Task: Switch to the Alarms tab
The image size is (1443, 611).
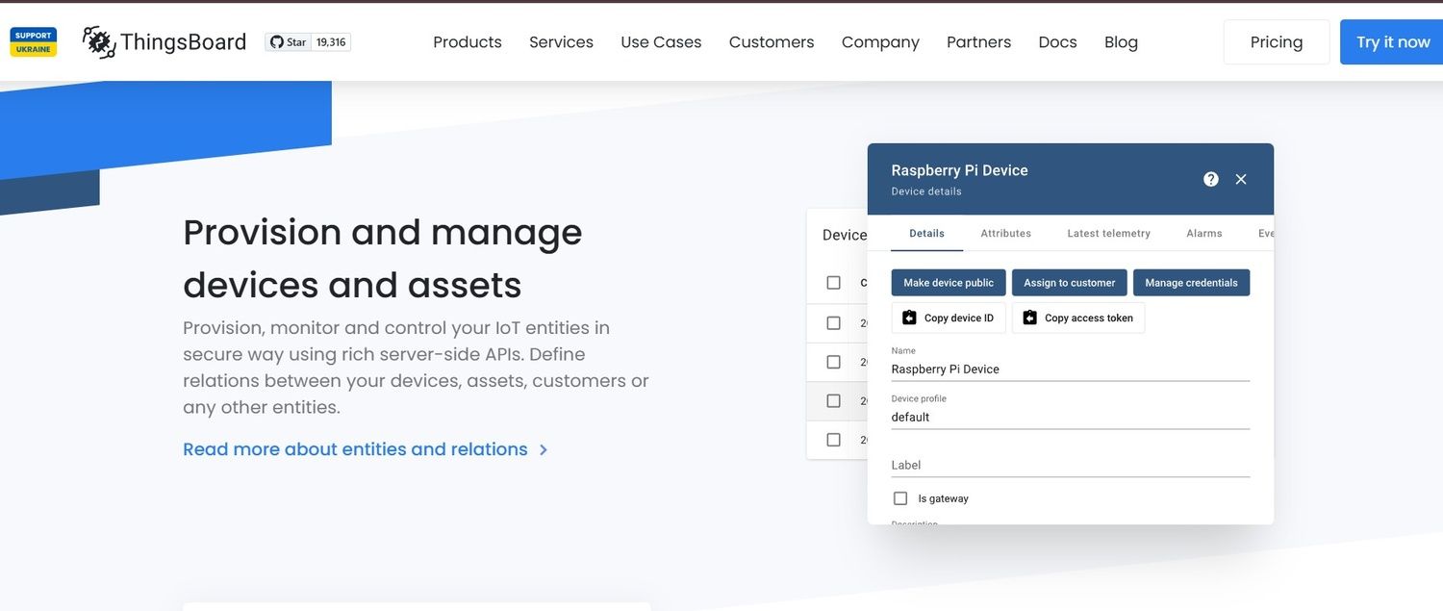Action: pyautogui.click(x=1204, y=233)
